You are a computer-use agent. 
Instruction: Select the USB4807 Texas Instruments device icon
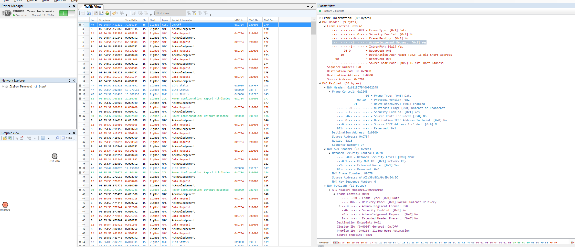(6, 13)
